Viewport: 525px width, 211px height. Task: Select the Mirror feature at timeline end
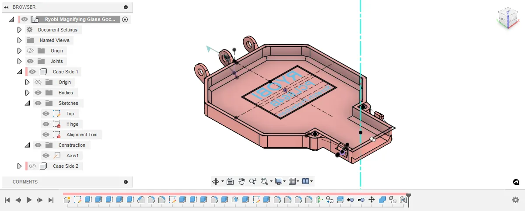tap(403, 200)
